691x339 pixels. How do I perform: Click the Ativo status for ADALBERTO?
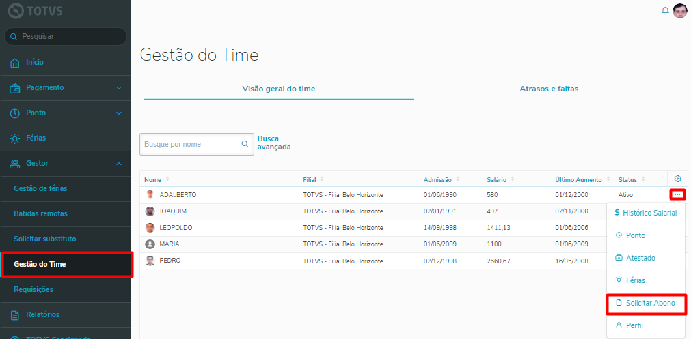[x=626, y=195]
